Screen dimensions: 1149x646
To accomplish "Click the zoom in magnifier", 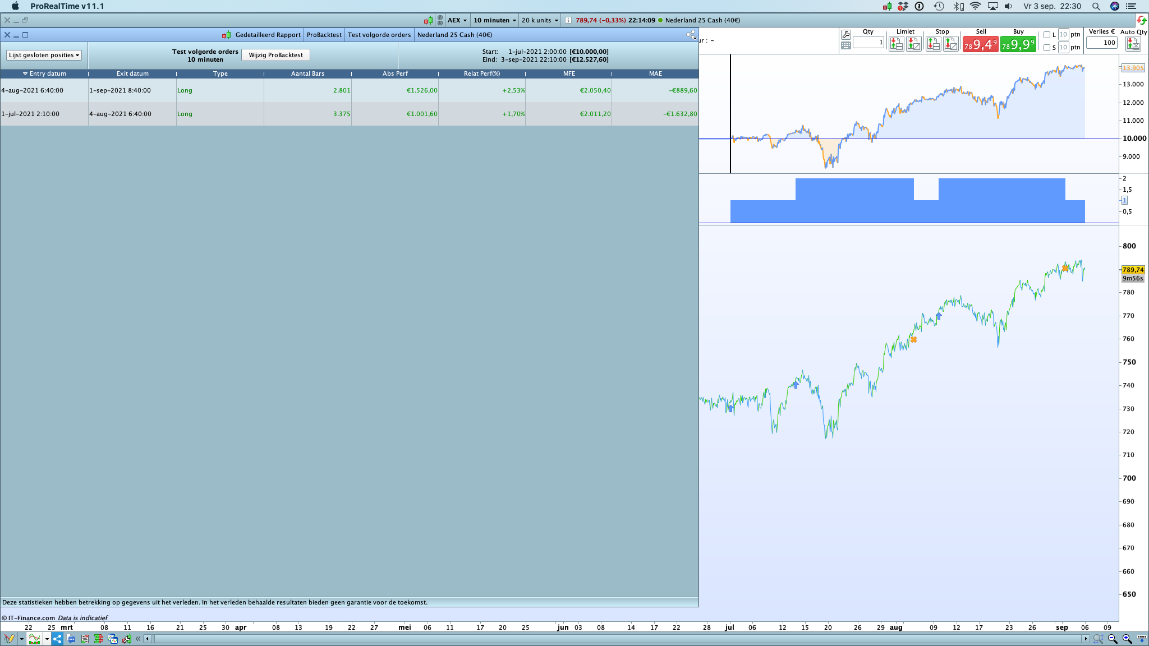I will [x=1127, y=639].
